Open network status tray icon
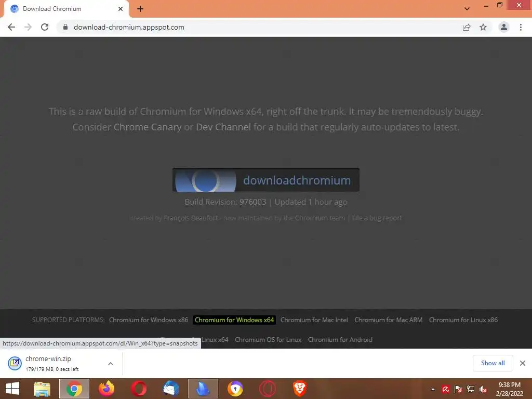 471,389
